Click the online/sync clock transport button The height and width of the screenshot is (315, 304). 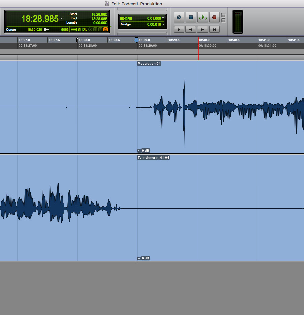(x=179, y=17)
